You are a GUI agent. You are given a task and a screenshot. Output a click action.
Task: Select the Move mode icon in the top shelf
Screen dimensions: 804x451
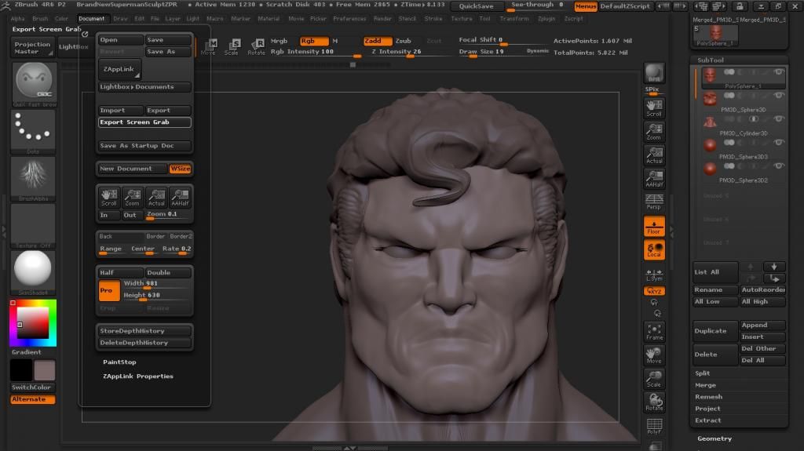(208, 46)
